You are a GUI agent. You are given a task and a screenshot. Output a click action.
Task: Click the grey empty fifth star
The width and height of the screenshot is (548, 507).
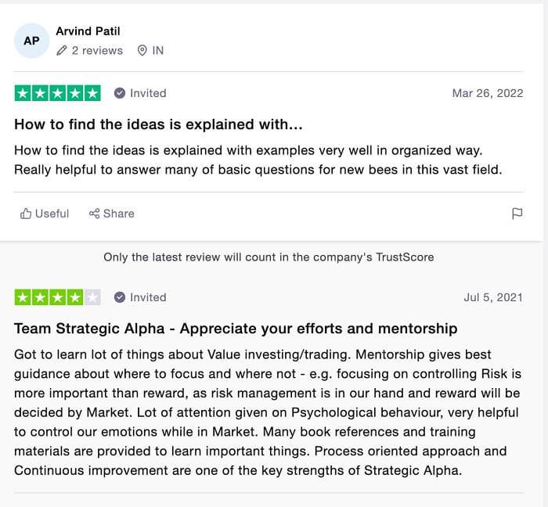tap(92, 297)
